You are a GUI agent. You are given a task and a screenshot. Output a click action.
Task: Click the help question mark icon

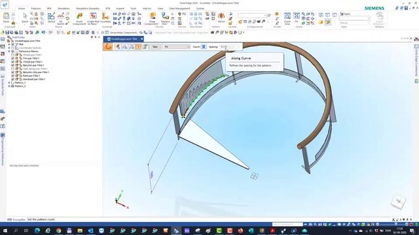406,8
